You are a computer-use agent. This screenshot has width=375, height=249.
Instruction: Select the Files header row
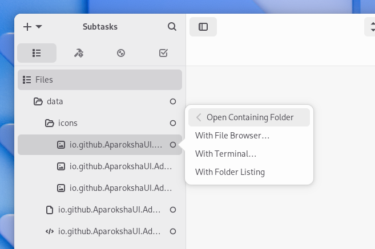tap(100, 80)
